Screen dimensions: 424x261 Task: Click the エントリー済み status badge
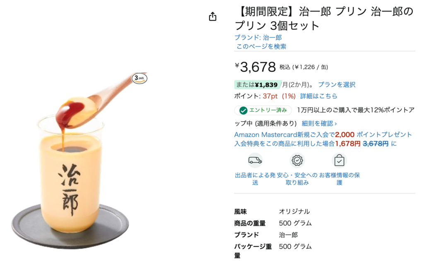(x=263, y=110)
